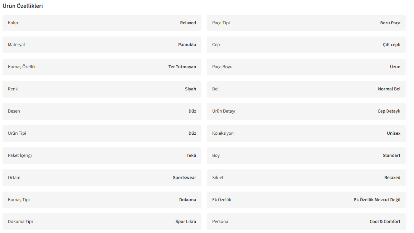Screen dimensions: 414x233
Task: Select the Koleksiyon Unisex row
Action: point(306,133)
